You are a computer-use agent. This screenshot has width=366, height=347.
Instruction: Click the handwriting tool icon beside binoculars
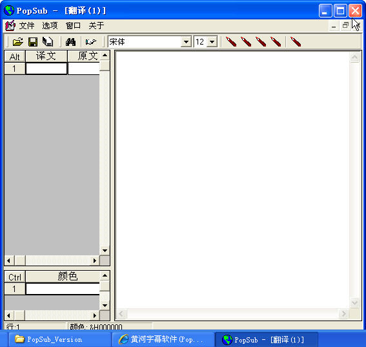(91, 42)
